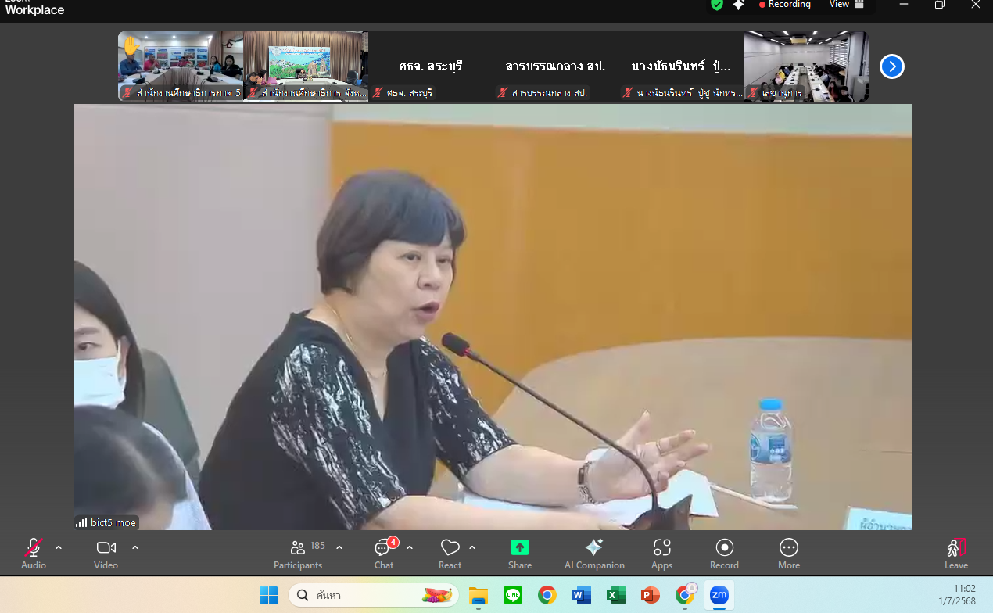Show next participant thumbnails with the blue arrow
Image resolution: width=993 pixels, height=613 pixels.
click(x=892, y=66)
